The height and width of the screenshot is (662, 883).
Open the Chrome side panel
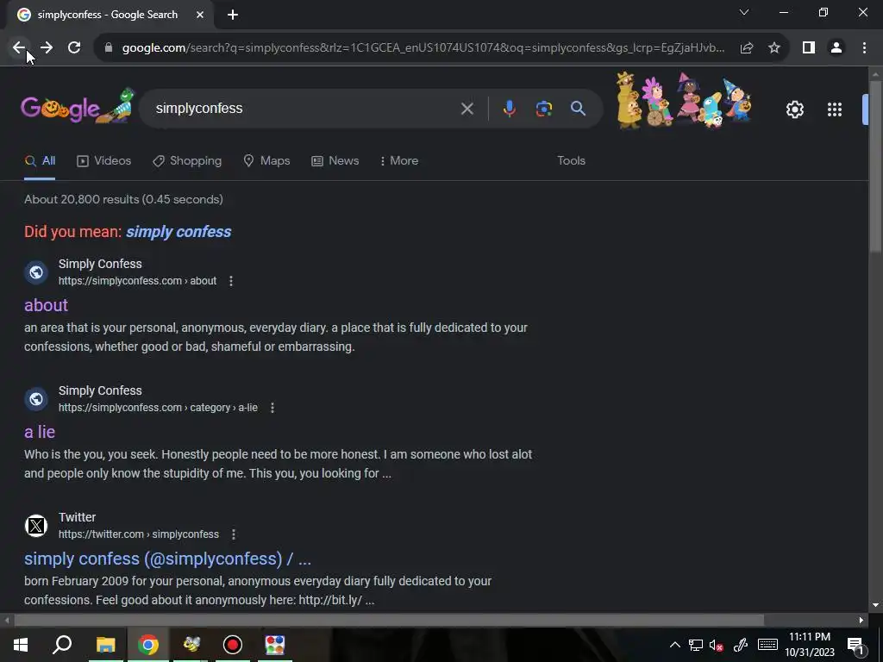[x=809, y=48]
